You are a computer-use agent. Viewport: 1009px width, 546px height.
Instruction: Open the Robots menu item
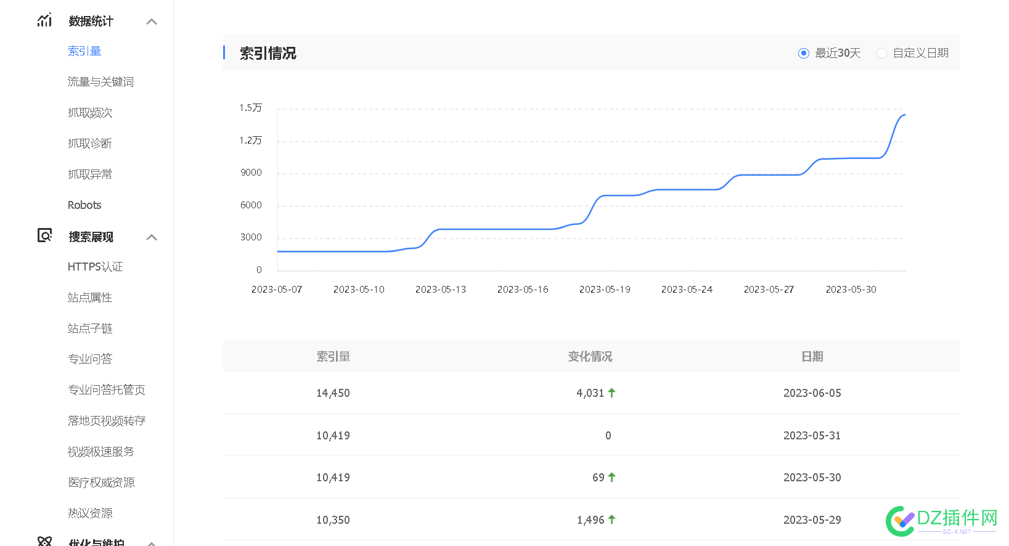click(84, 205)
